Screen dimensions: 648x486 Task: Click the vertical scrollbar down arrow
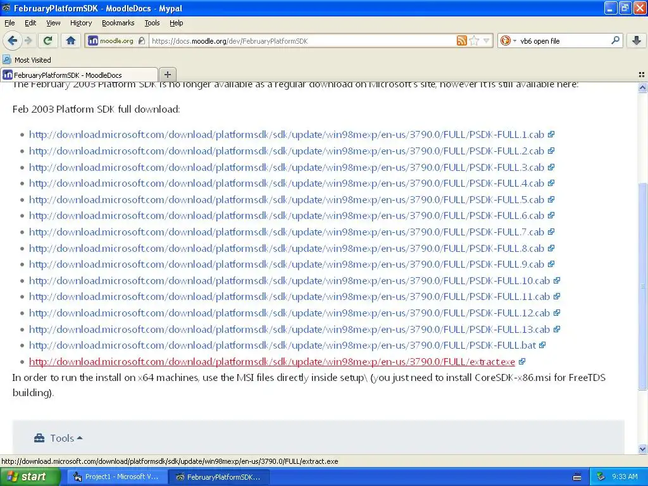642,449
